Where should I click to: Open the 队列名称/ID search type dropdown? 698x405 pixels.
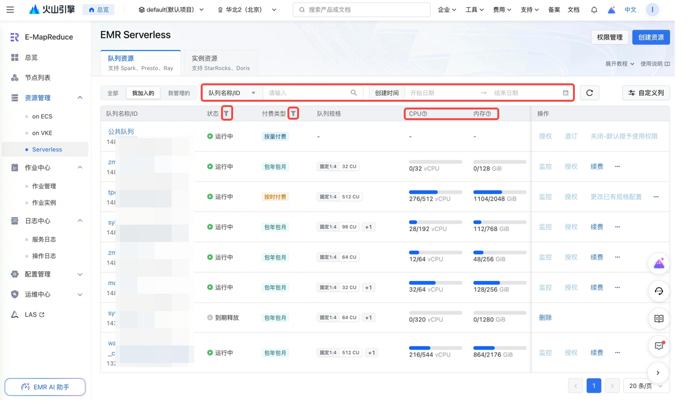(232, 93)
